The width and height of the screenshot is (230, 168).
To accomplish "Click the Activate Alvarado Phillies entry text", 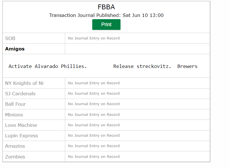I will pyautogui.click(x=47, y=66).
